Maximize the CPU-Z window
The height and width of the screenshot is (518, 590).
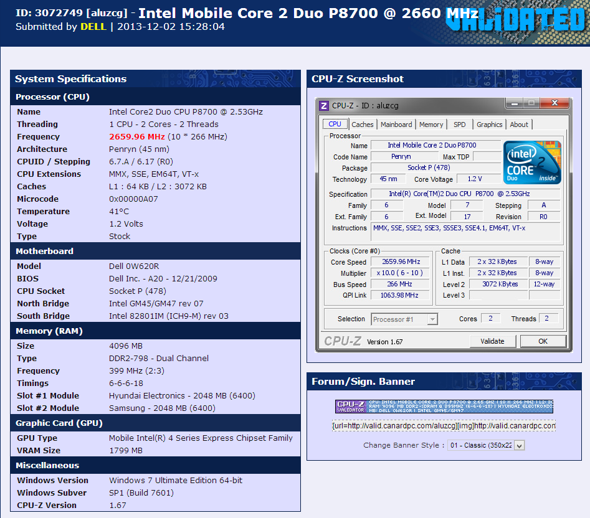click(x=531, y=103)
